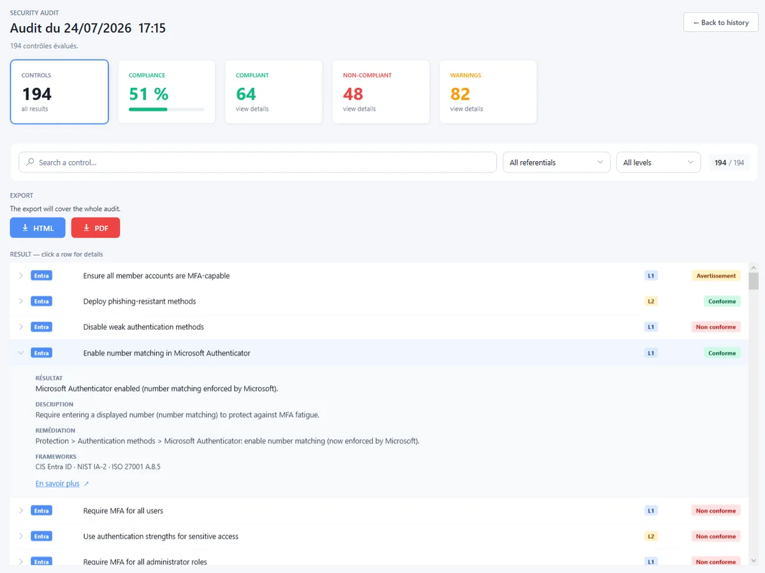Click Entra badge on MFA-capable row
The image size is (765, 573).
tap(41, 276)
